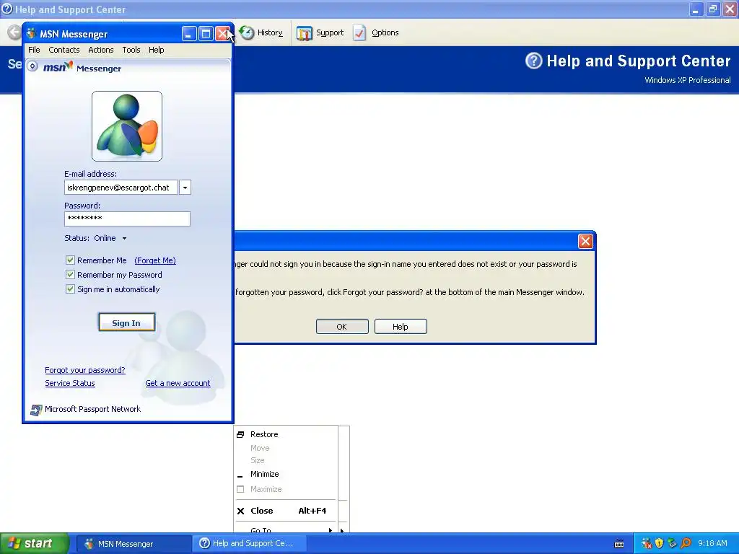The image size is (739, 554).
Task: Click the Sign In button
Action: point(126,322)
